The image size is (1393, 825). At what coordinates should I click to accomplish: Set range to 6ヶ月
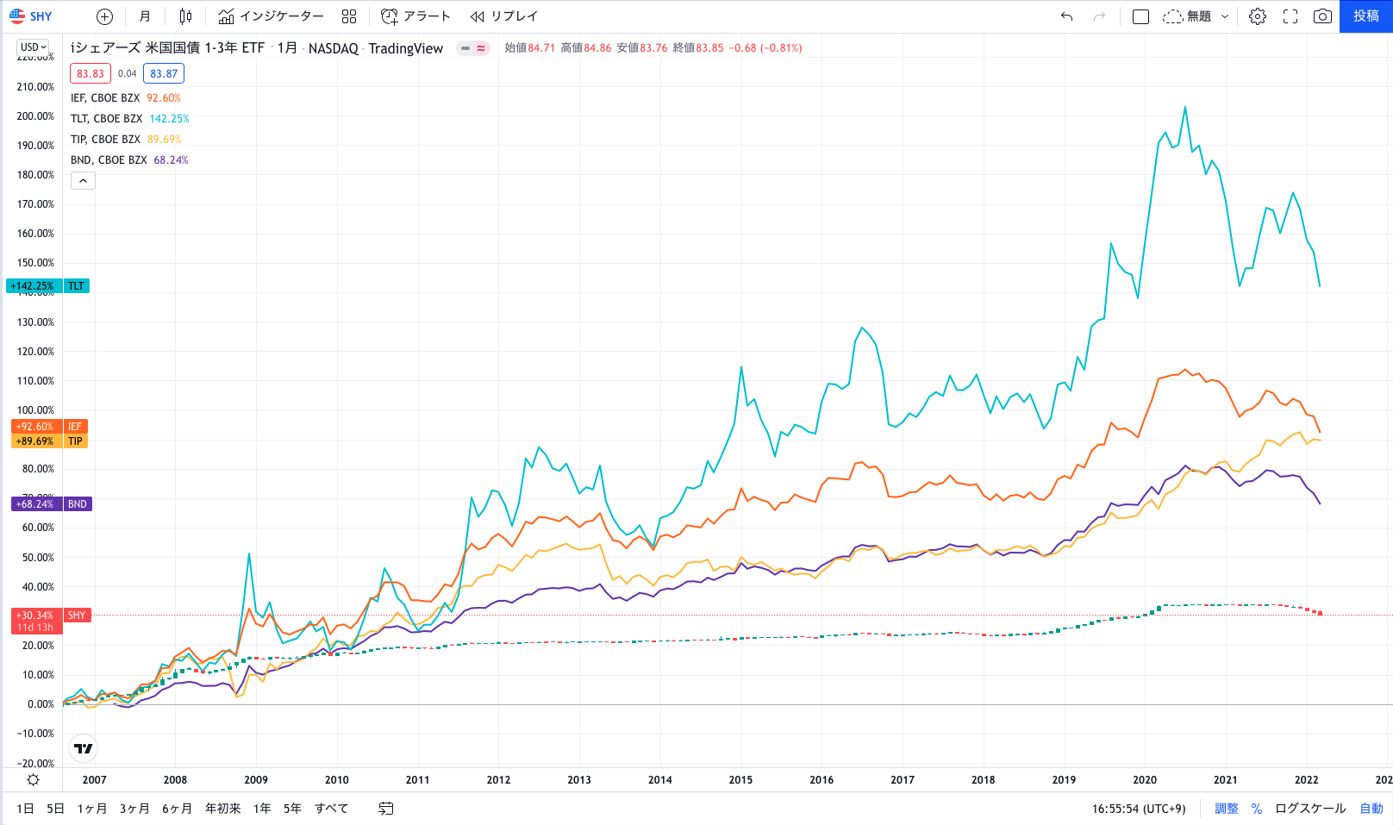click(x=177, y=809)
